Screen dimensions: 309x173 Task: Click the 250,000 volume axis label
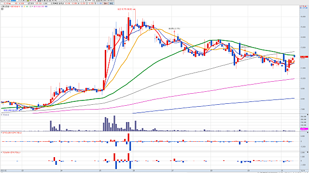pos(304,117)
